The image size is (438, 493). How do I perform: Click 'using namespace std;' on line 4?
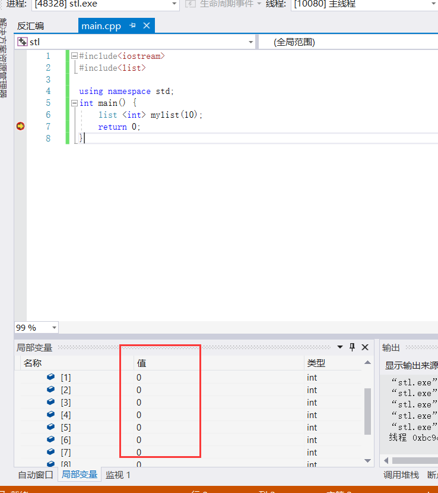[126, 91]
